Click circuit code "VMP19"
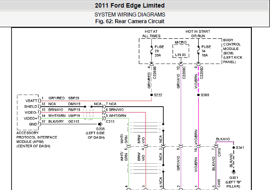 tap(74, 116)
